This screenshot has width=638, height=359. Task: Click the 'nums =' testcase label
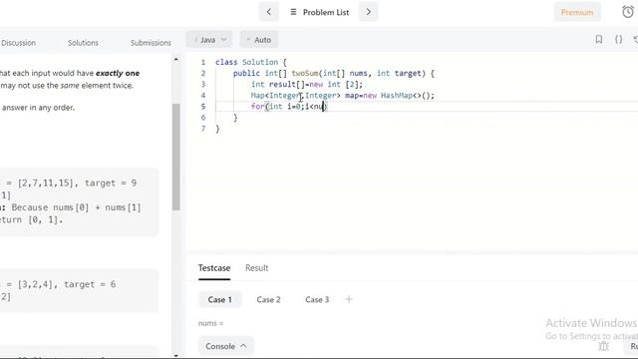click(x=210, y=323)
